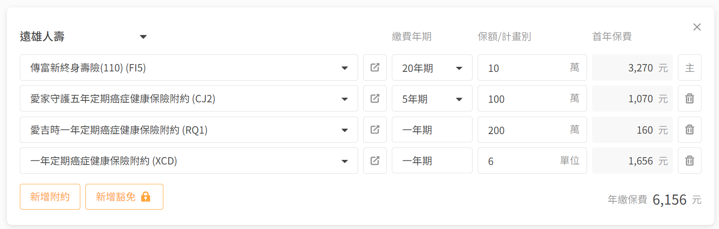Click the 新增附約 button
Image resolution: width=719 pixels, height=229 pixels.
click(50, 197)
